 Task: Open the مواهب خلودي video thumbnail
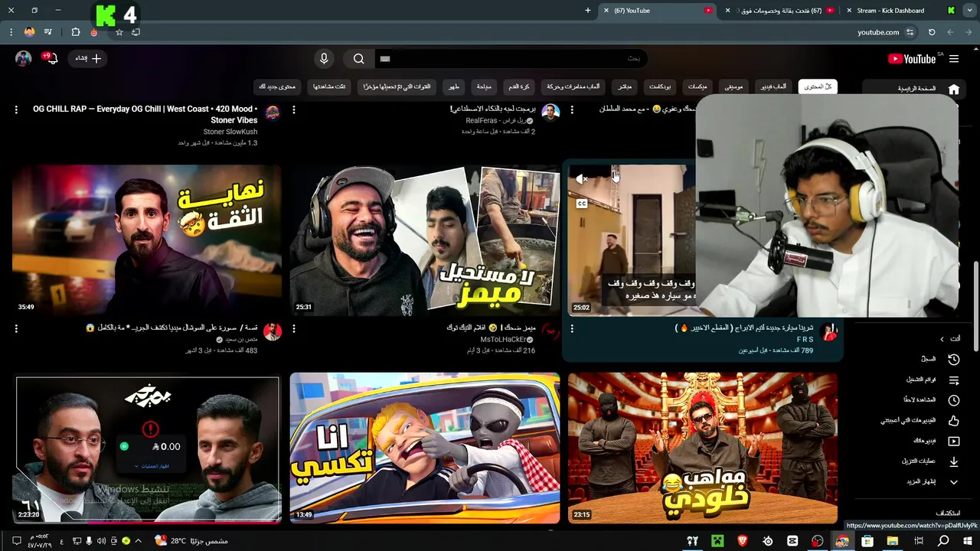(x=703, y=448)
